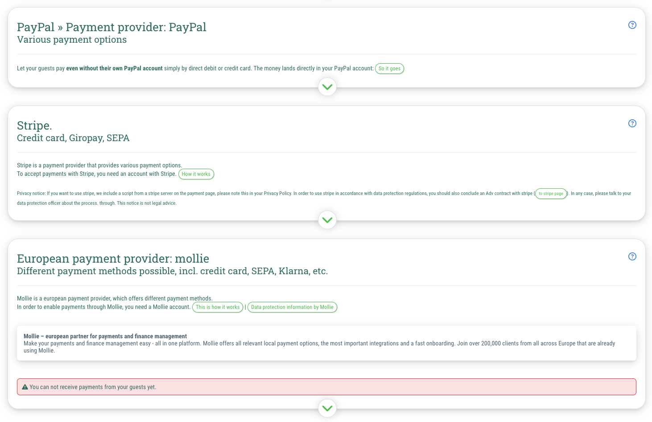652x422 pixels.
Task: Click the 'European payment provider: mollie' heading
Action: click(x=113, y=259)
